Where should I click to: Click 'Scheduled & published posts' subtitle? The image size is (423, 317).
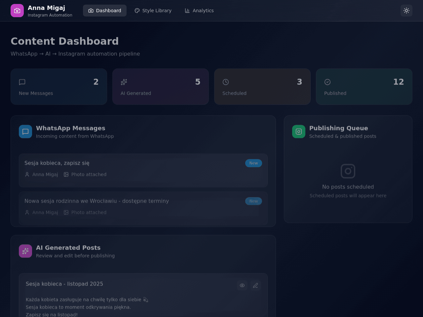[x=343, y=136]
